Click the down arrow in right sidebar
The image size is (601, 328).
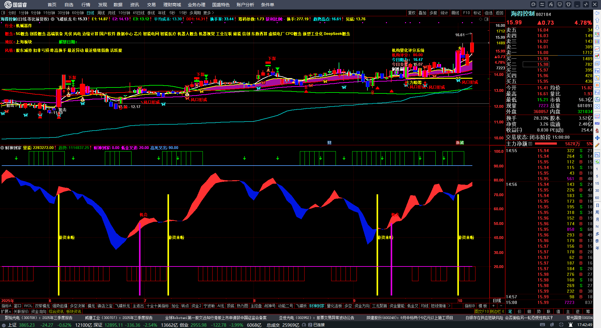(597, 27)
